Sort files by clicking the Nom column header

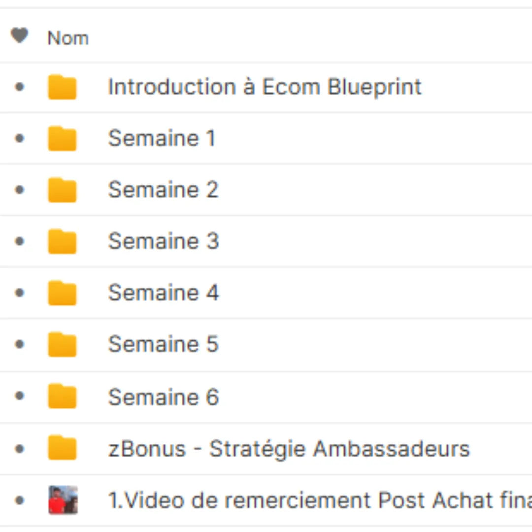pyautogui.click(x=68, y=37)
